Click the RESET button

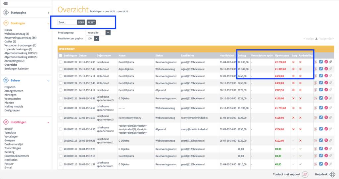91,22
